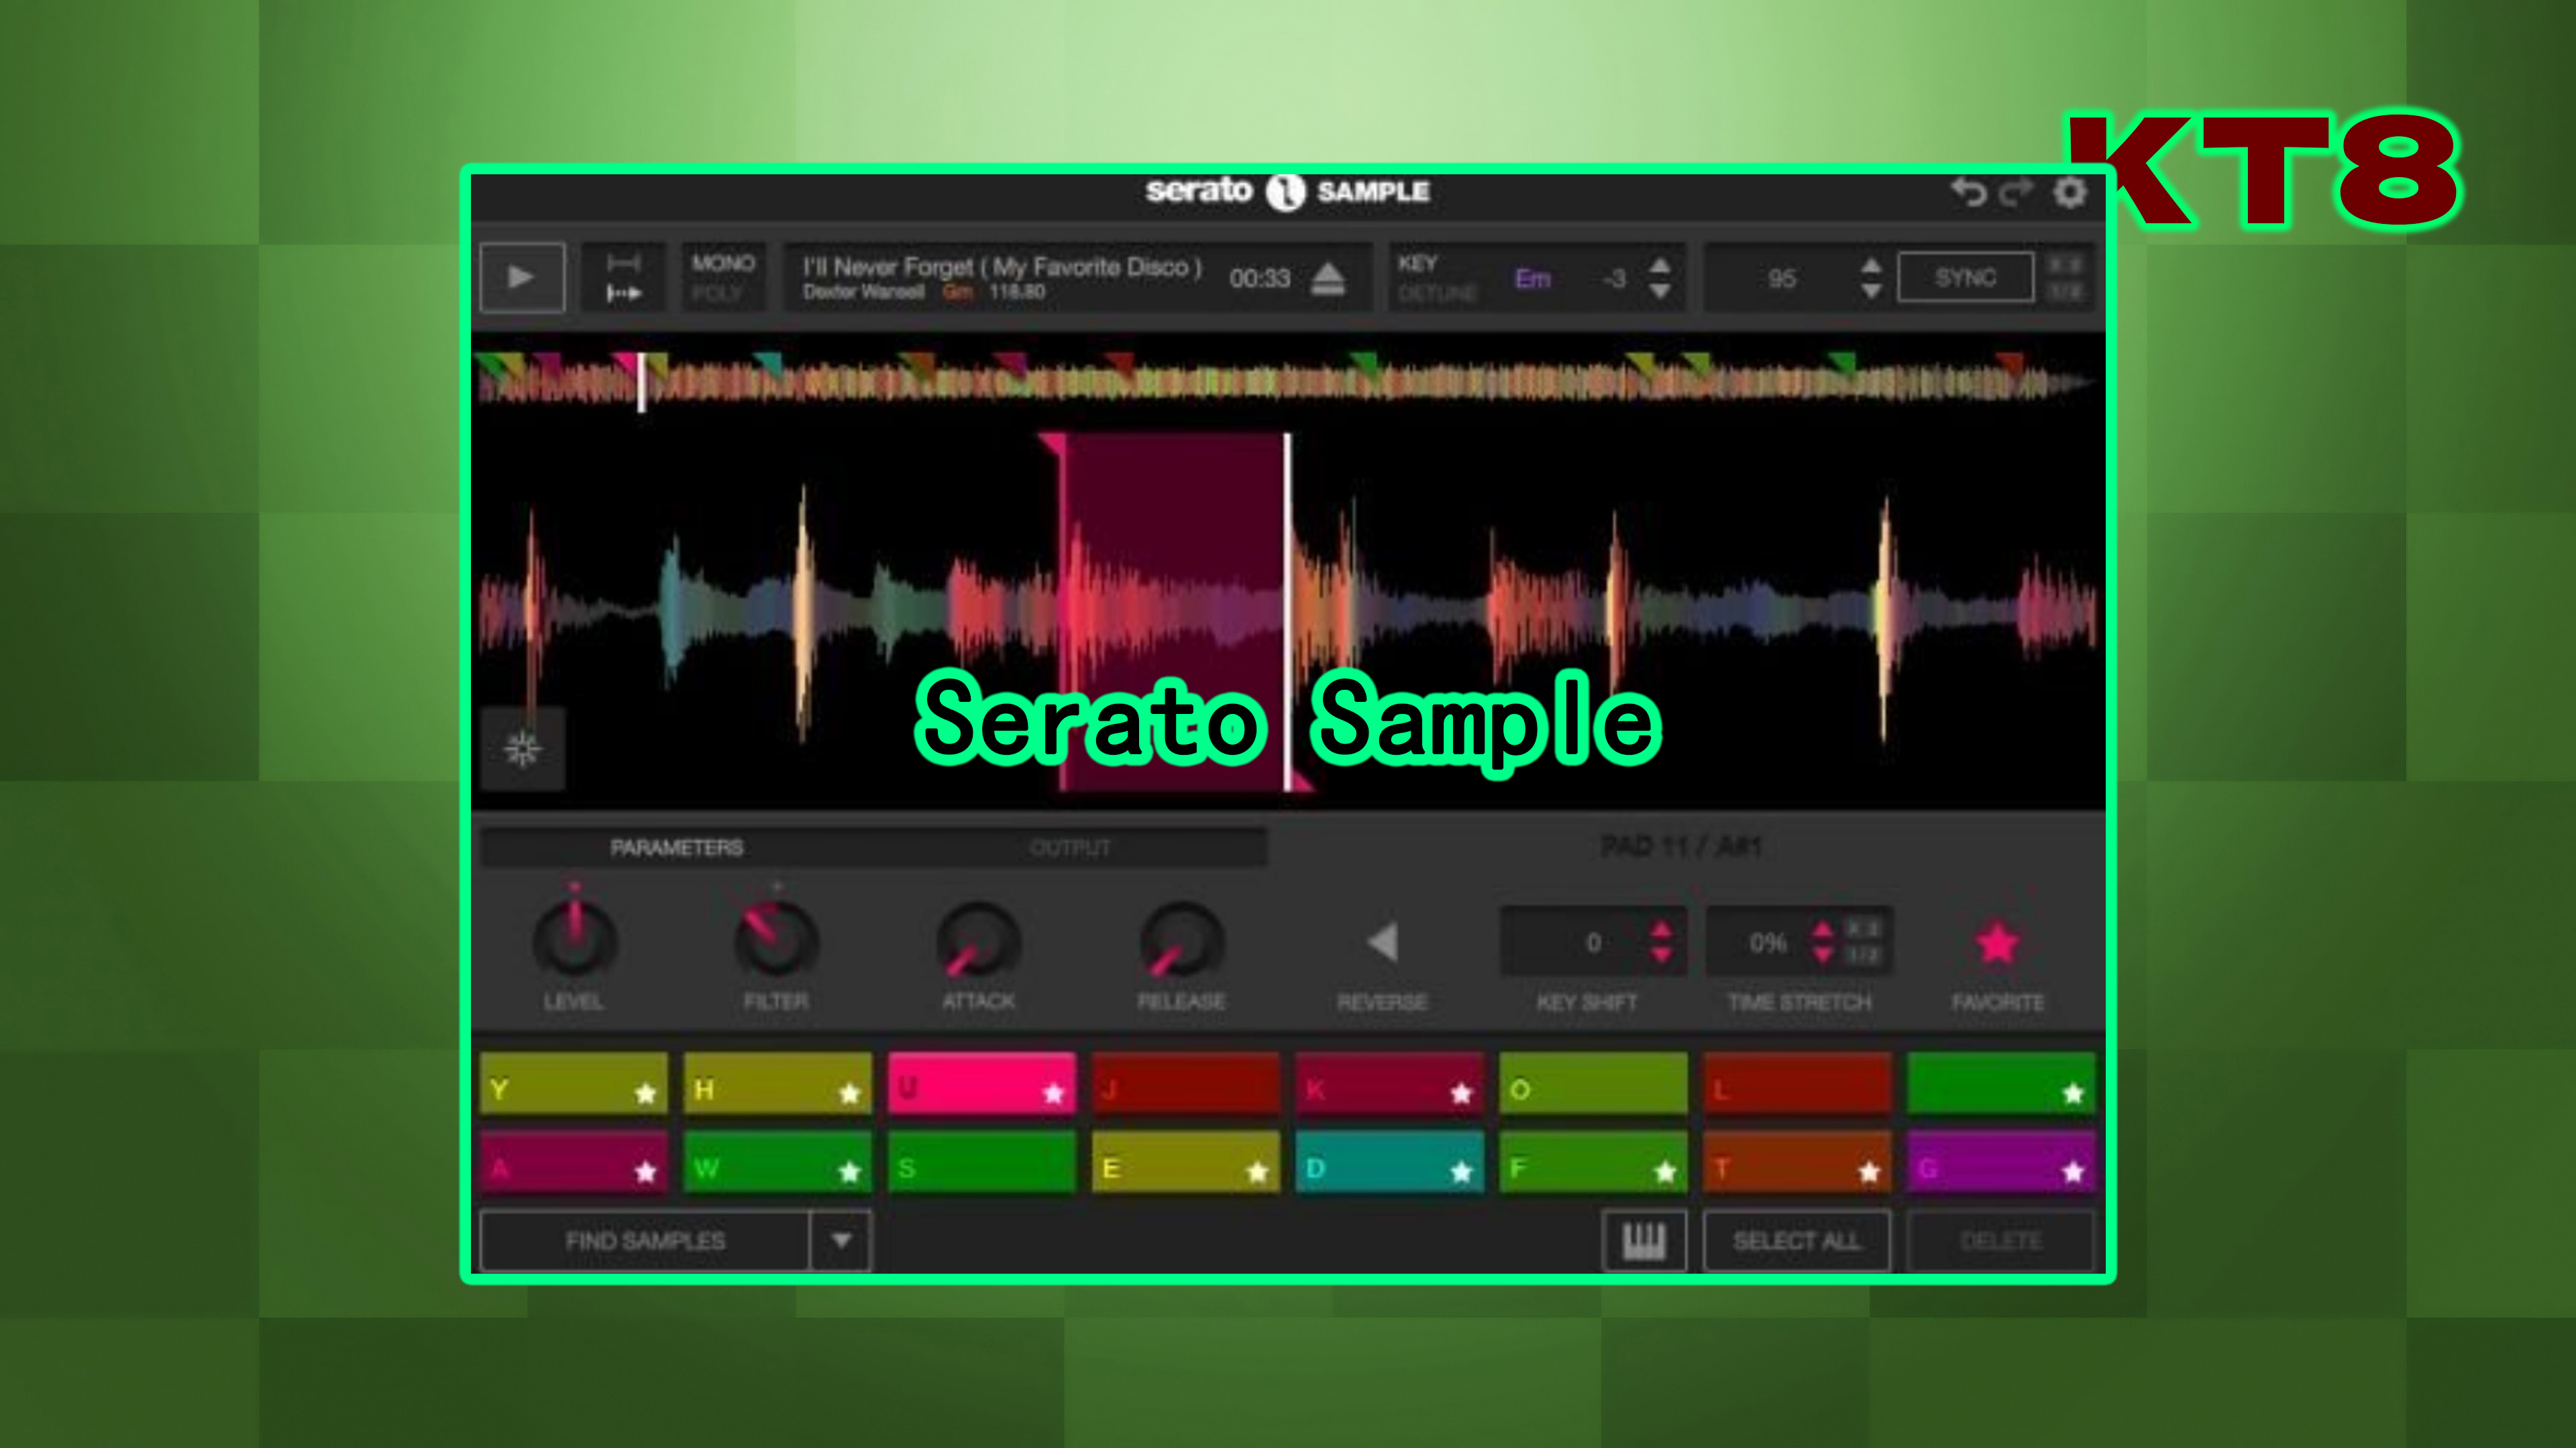Enable SYNC with host tempo

[1965, 277]
